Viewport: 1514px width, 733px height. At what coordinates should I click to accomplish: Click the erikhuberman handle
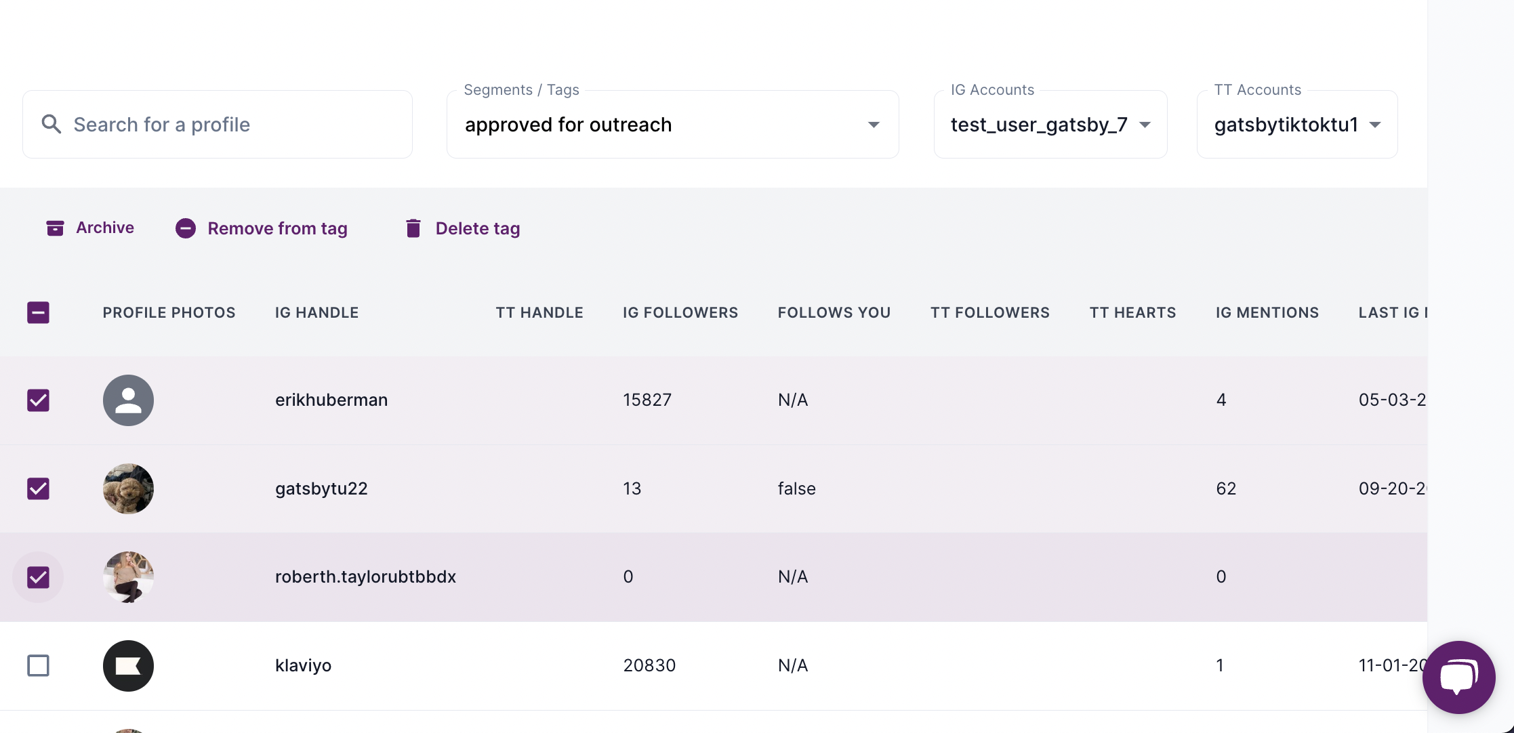(x=331, y=400)
